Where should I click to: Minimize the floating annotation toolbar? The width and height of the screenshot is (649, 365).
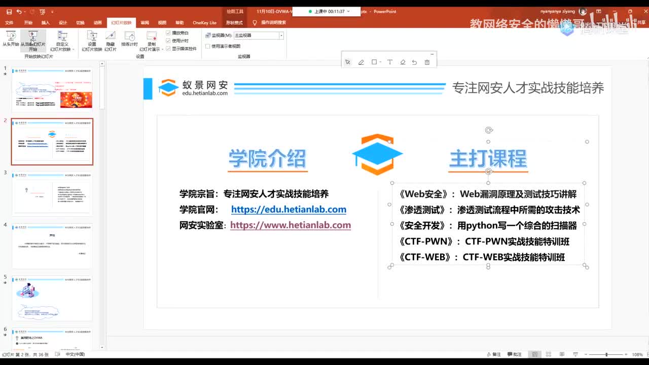(x=432, y=54)
